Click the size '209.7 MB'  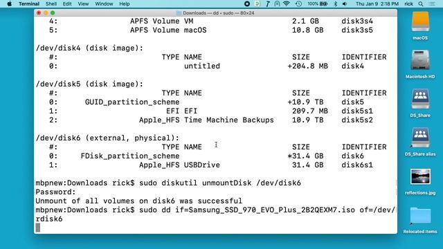click(x=310, y=111)
